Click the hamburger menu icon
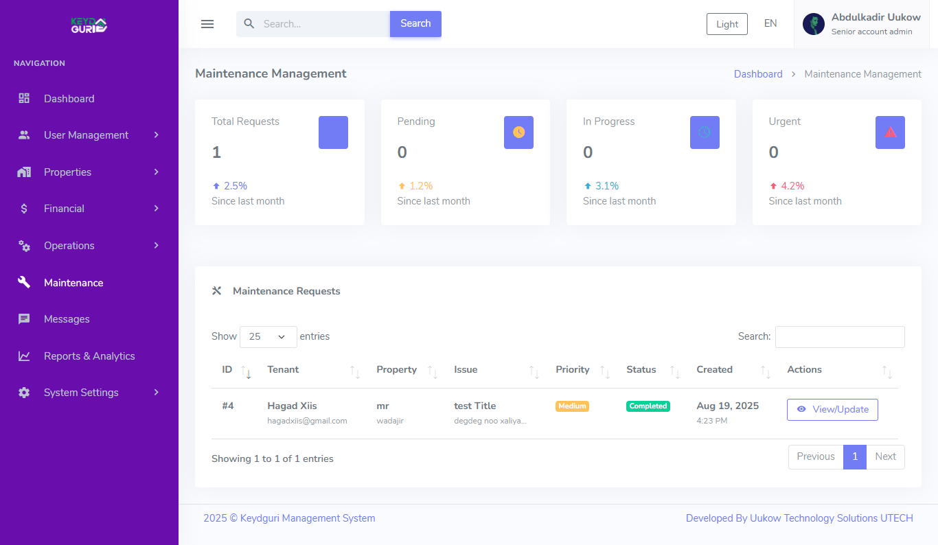 207,24
